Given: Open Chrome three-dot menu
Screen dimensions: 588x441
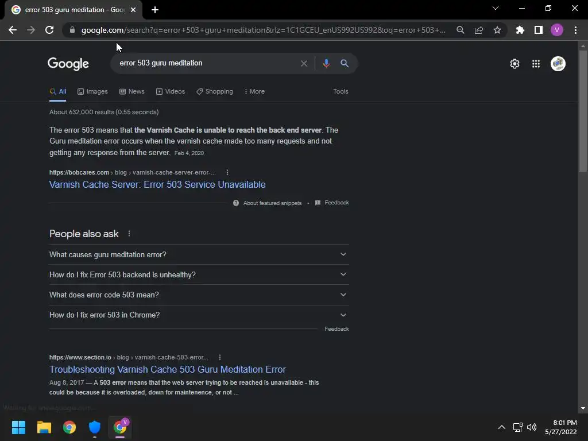Looking at the screenshot, I should click(x=575, y=30).
